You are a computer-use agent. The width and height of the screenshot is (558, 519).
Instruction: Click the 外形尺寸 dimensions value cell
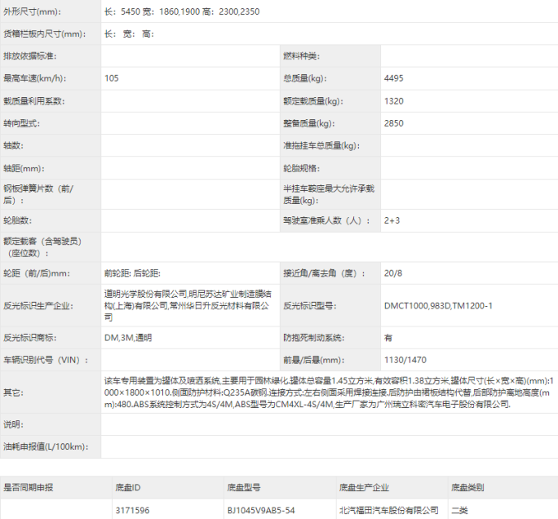coord(183,11)
